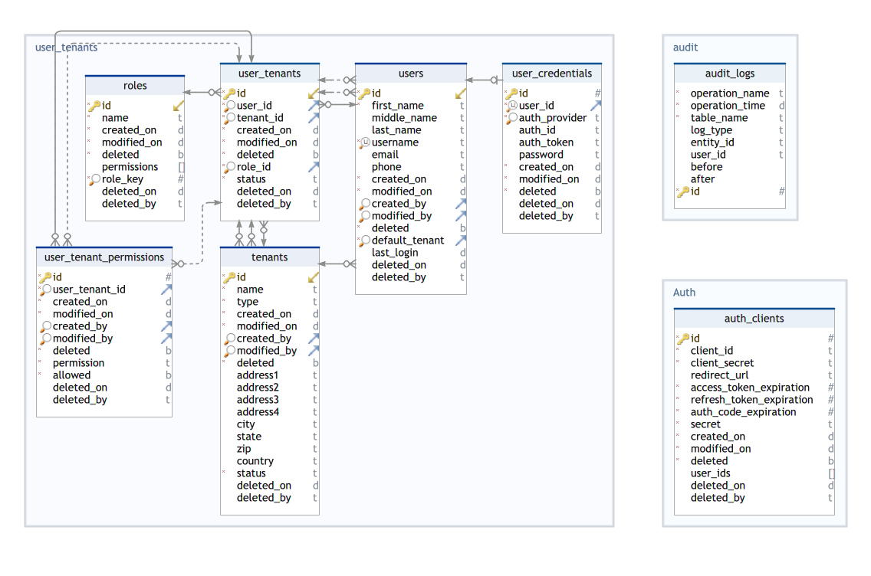Select the user_tenants table header
The width and height of the screenshot is (871, 576).
(x=270, y=74)
